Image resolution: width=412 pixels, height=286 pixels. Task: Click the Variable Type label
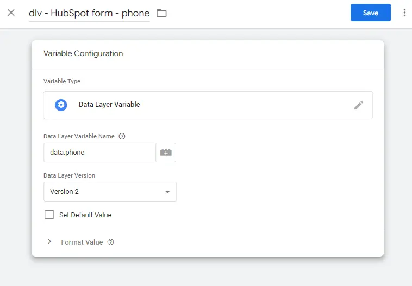(62, 81)
